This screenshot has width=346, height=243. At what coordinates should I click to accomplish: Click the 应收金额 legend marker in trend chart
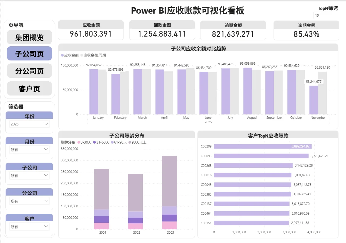point(62,55)
